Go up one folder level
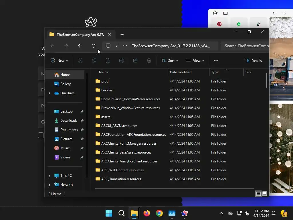Screen dimensions: 293x220 pyautogui.click(x=80, y=46)
